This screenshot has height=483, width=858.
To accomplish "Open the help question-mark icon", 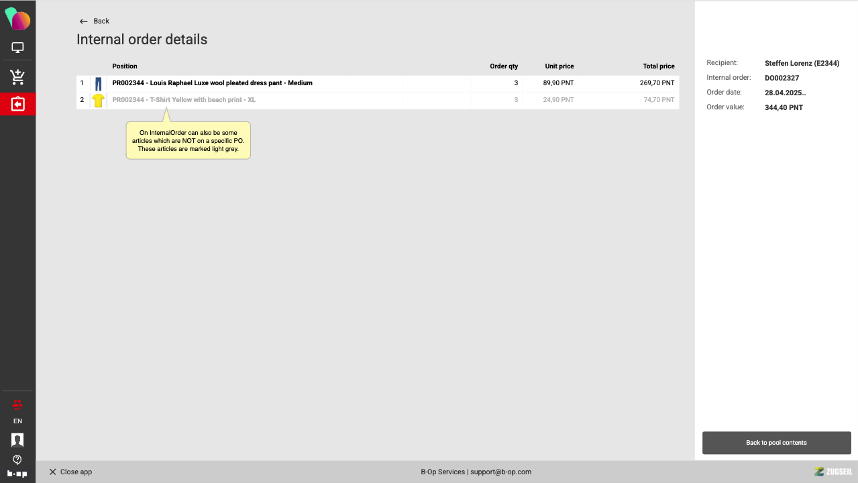I will 17,460.
